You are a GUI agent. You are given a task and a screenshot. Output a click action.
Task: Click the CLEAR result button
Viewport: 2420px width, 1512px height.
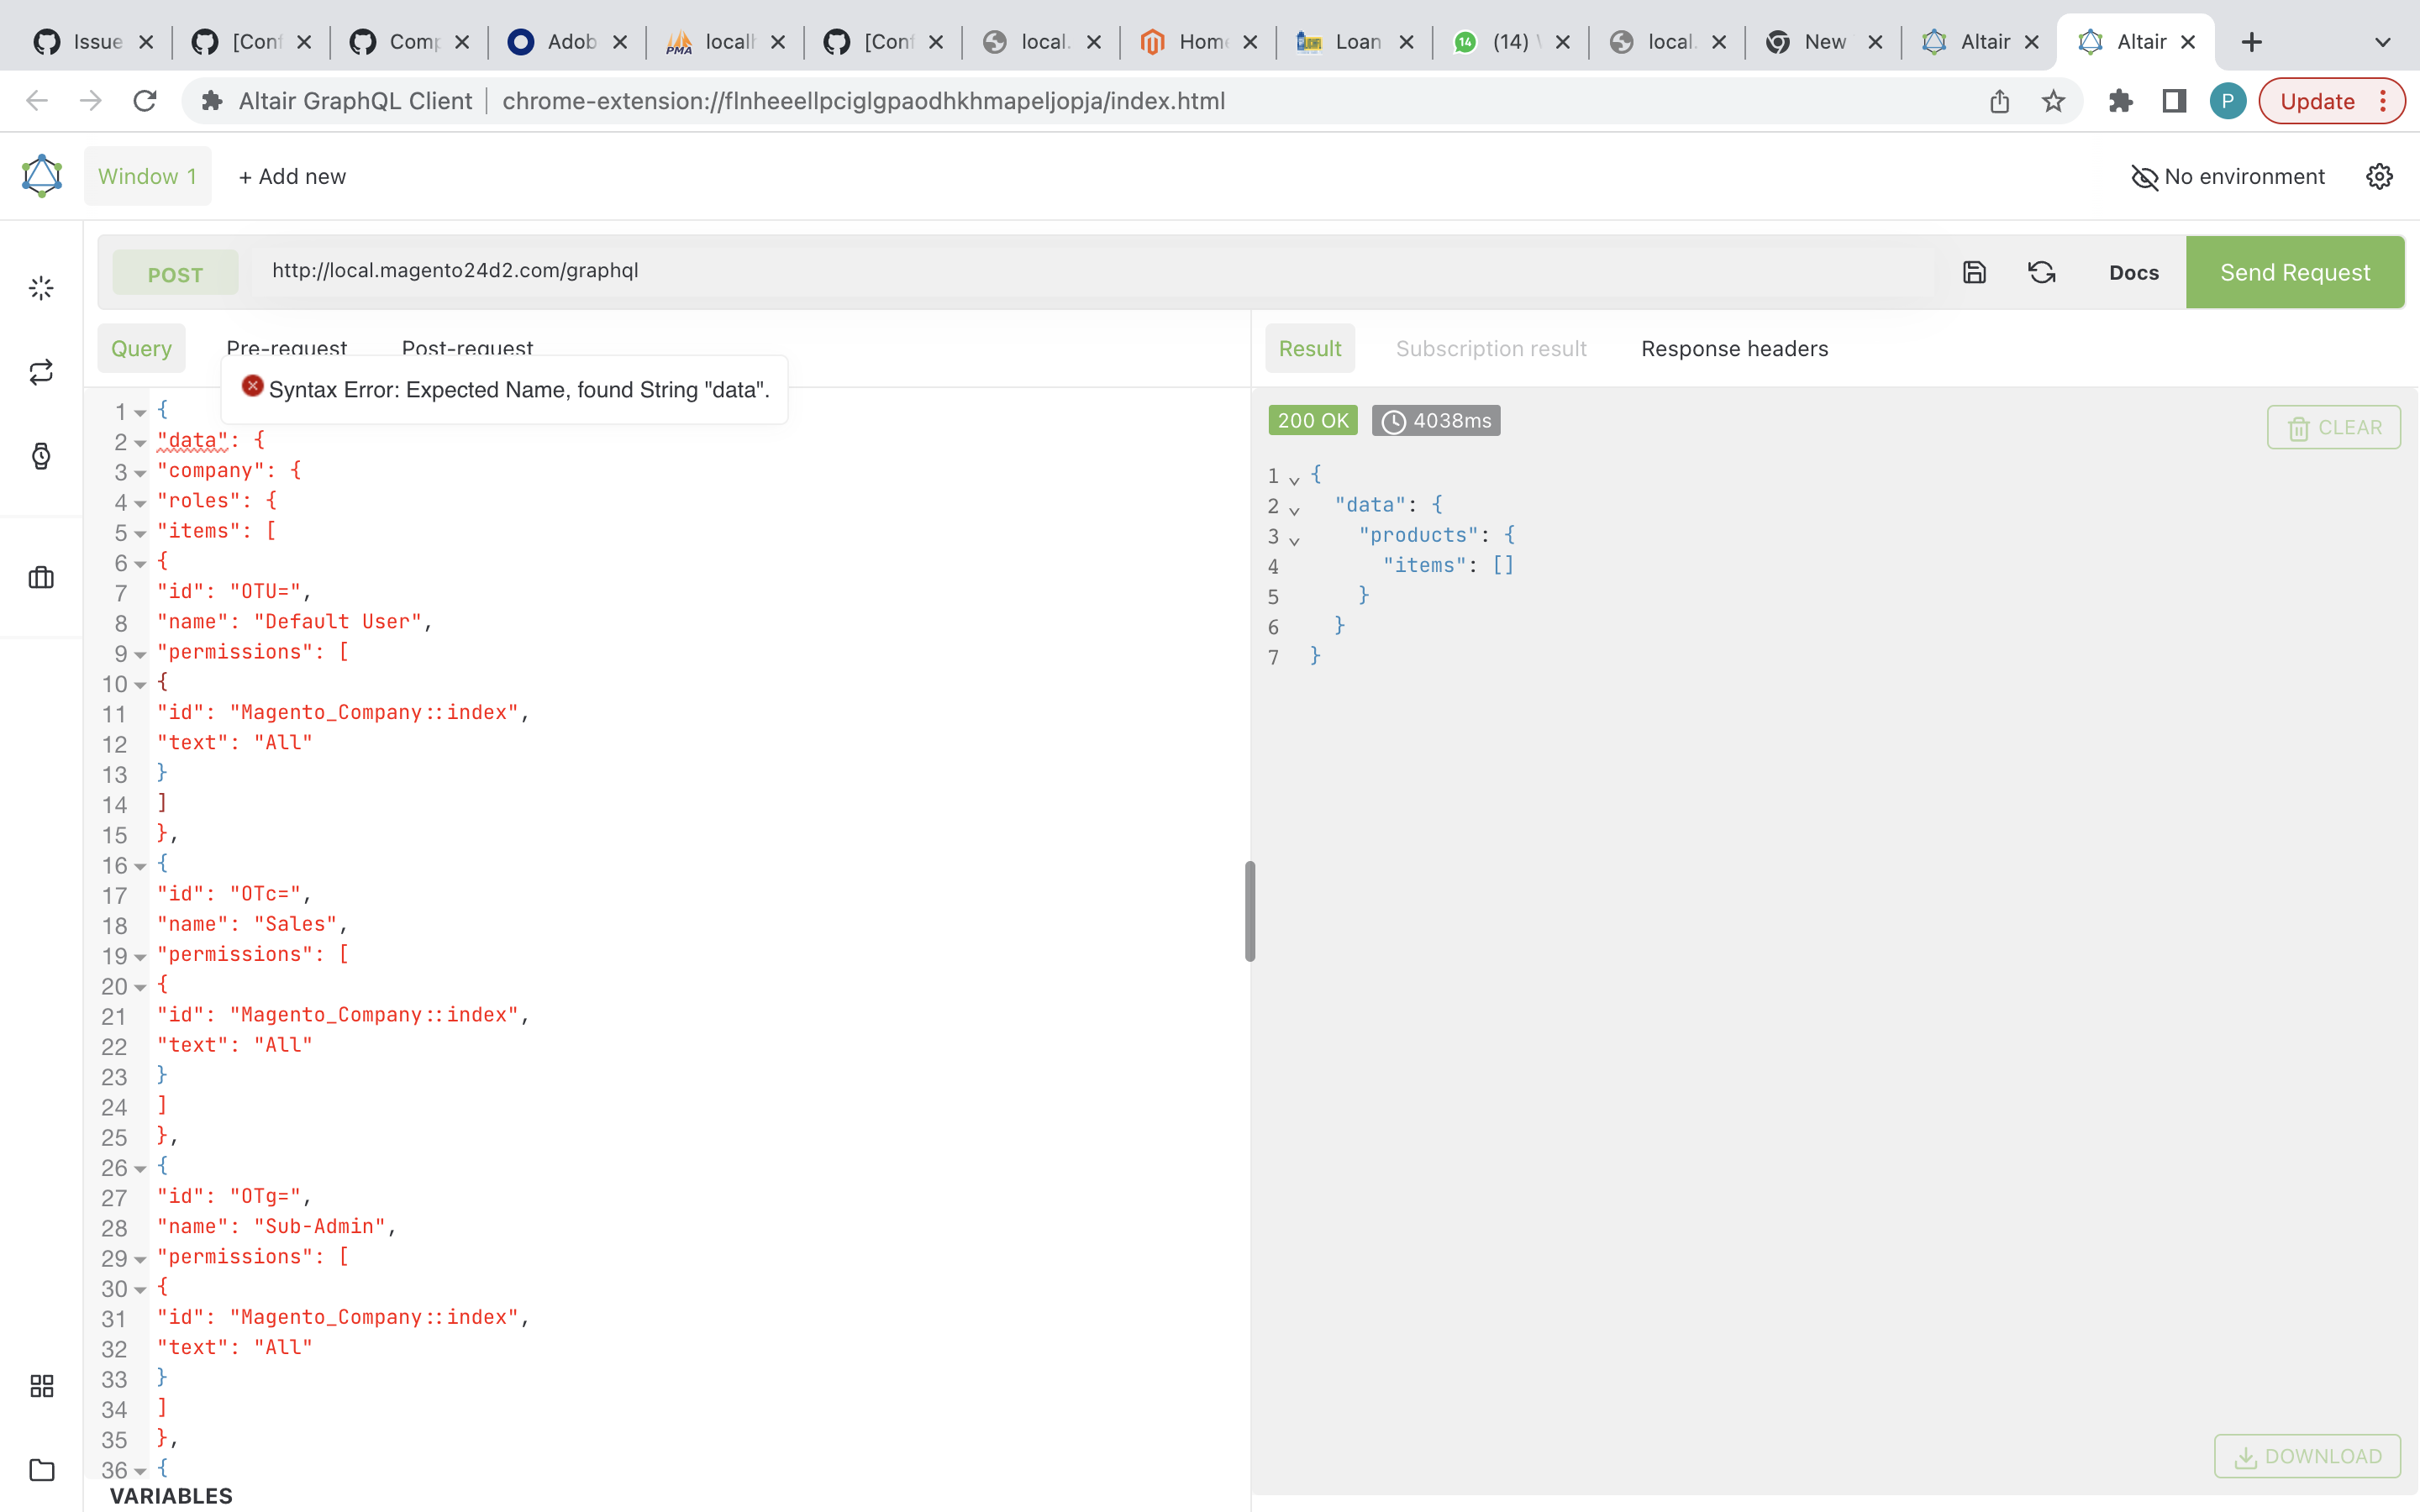(2333, 427)
